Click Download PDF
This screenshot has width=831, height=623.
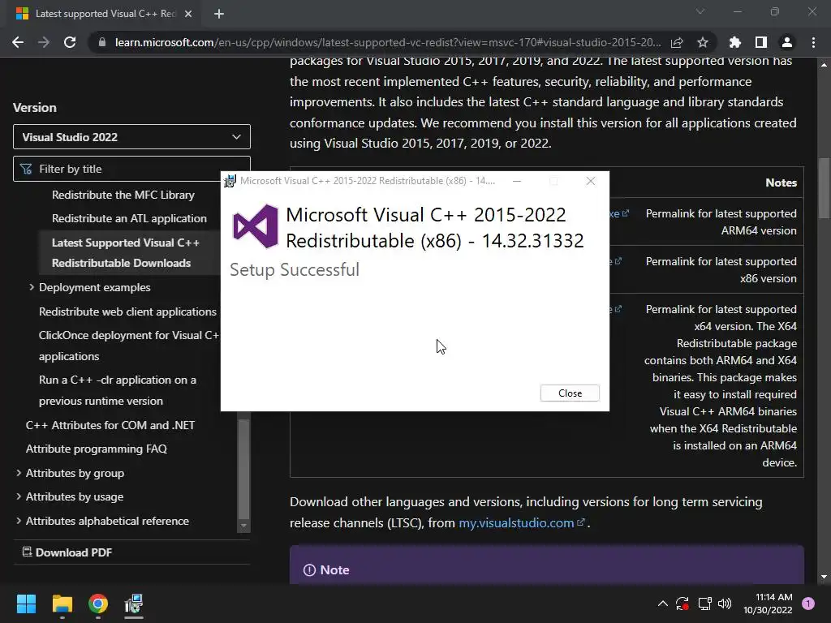[67, 552]
